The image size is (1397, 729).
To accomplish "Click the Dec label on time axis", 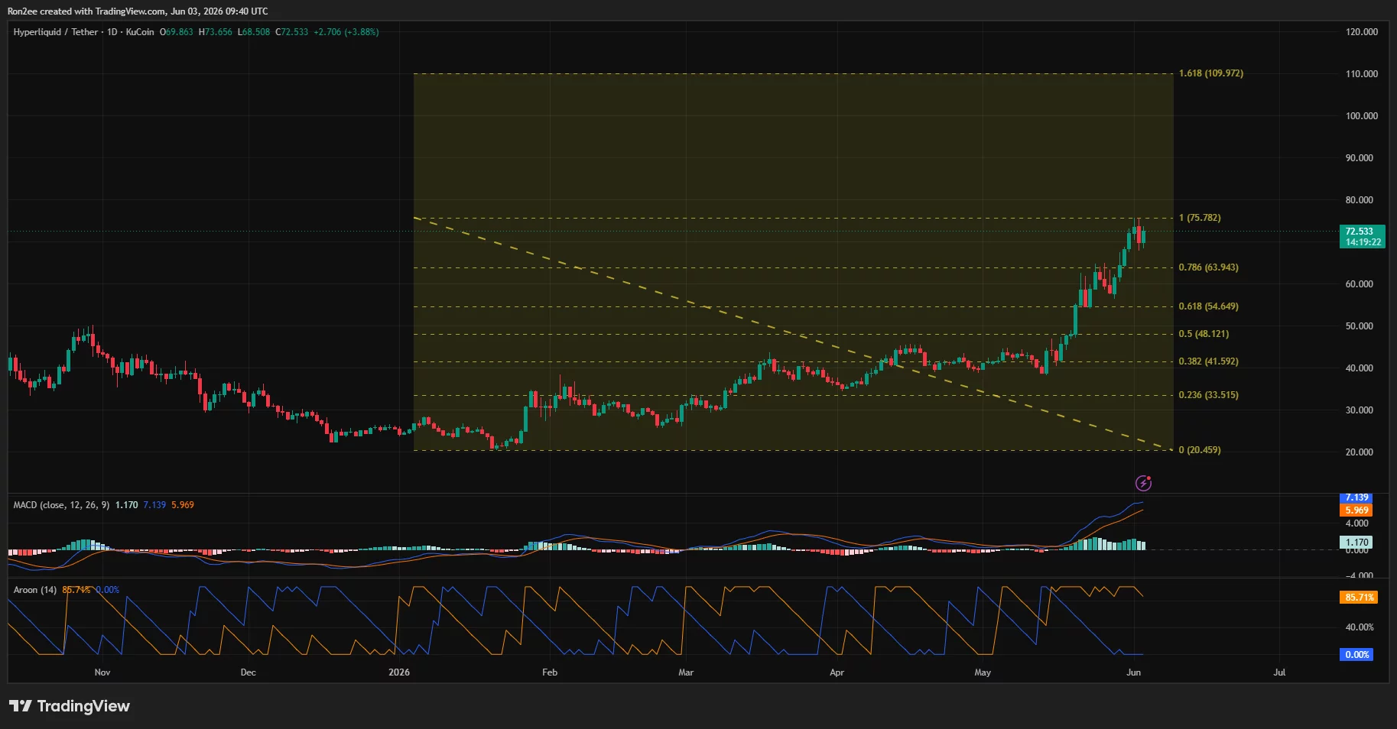I will [248, 672].
